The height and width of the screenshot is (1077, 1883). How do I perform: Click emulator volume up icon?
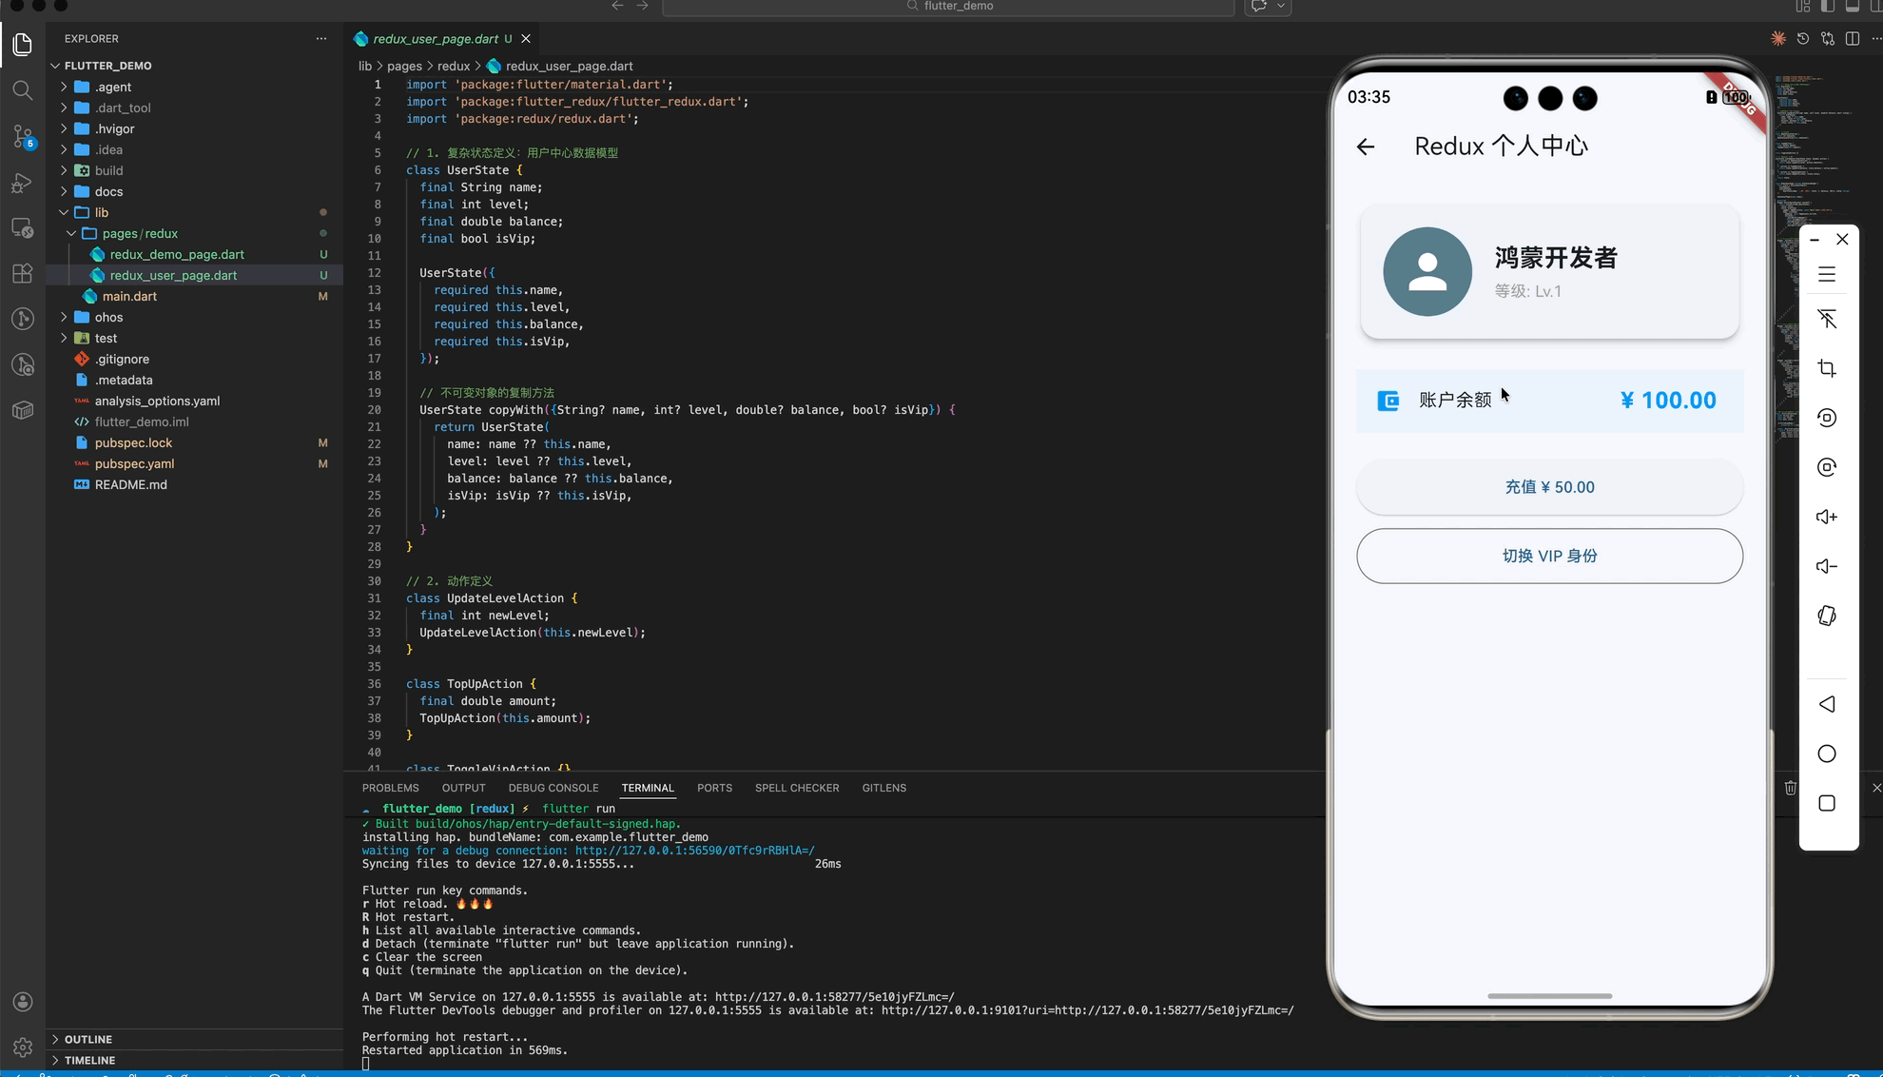1826,517
